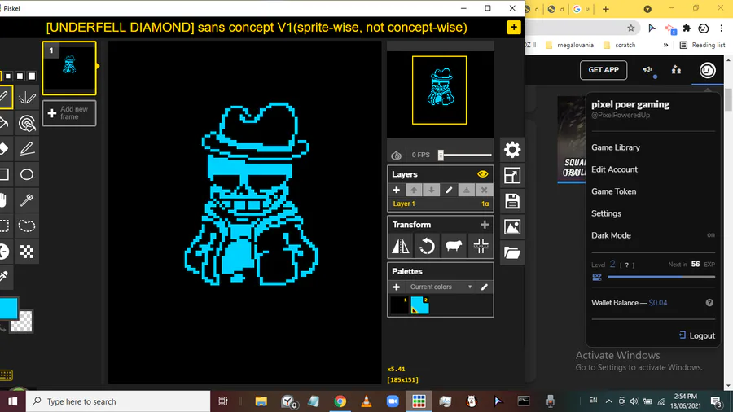This screenshot has width=733, height=412.
Task: Open the Export image panel
Action: pyautogui.click(x=512, y=227)
